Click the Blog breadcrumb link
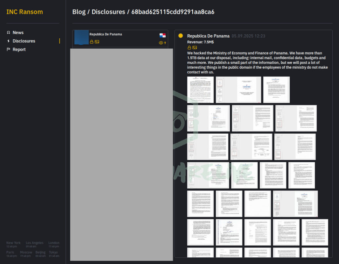Image resolution: width=339 pixels, height=264 pixels. (x=79, y=12)
